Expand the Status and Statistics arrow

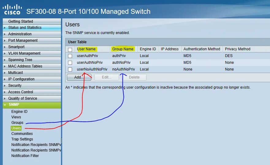pos(5,28)
